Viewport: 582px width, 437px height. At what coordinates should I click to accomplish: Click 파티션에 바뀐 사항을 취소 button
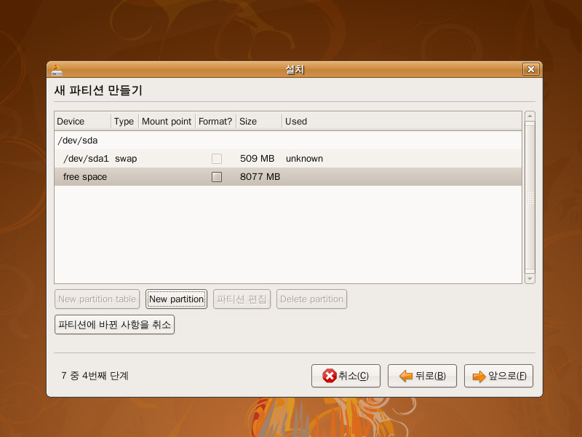[114, 325]
